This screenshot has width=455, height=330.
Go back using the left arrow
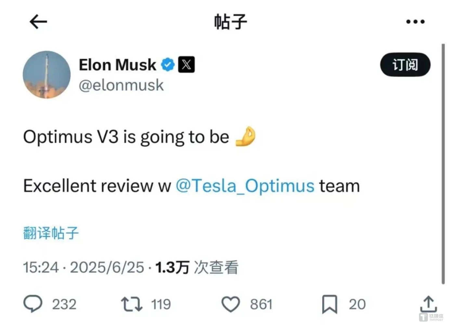click(38, 22)
